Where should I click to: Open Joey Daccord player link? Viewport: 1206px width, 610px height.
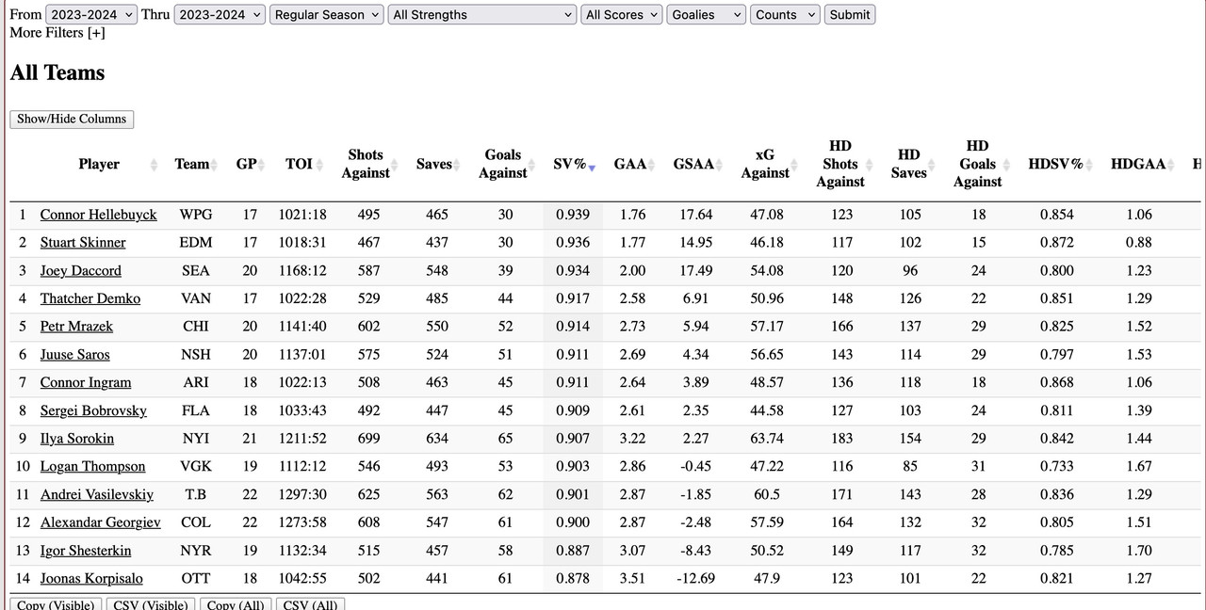(81, 271)
